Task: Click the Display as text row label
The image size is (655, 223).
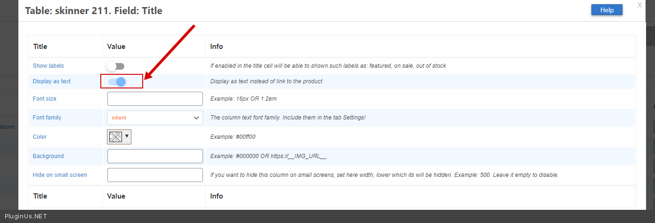Action: tap(52, 81)
